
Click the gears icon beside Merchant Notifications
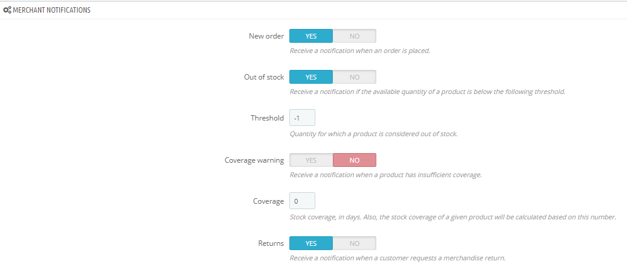point(7,10)
